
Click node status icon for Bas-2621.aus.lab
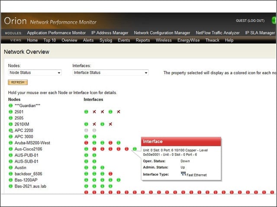[10, 186]
